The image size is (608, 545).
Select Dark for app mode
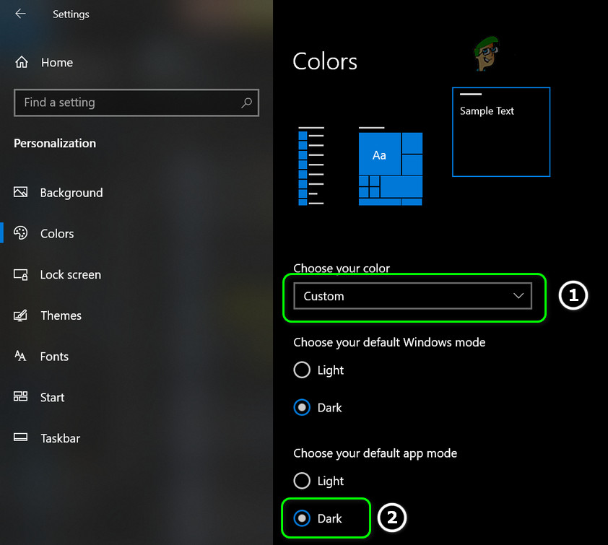pos(318,518)
